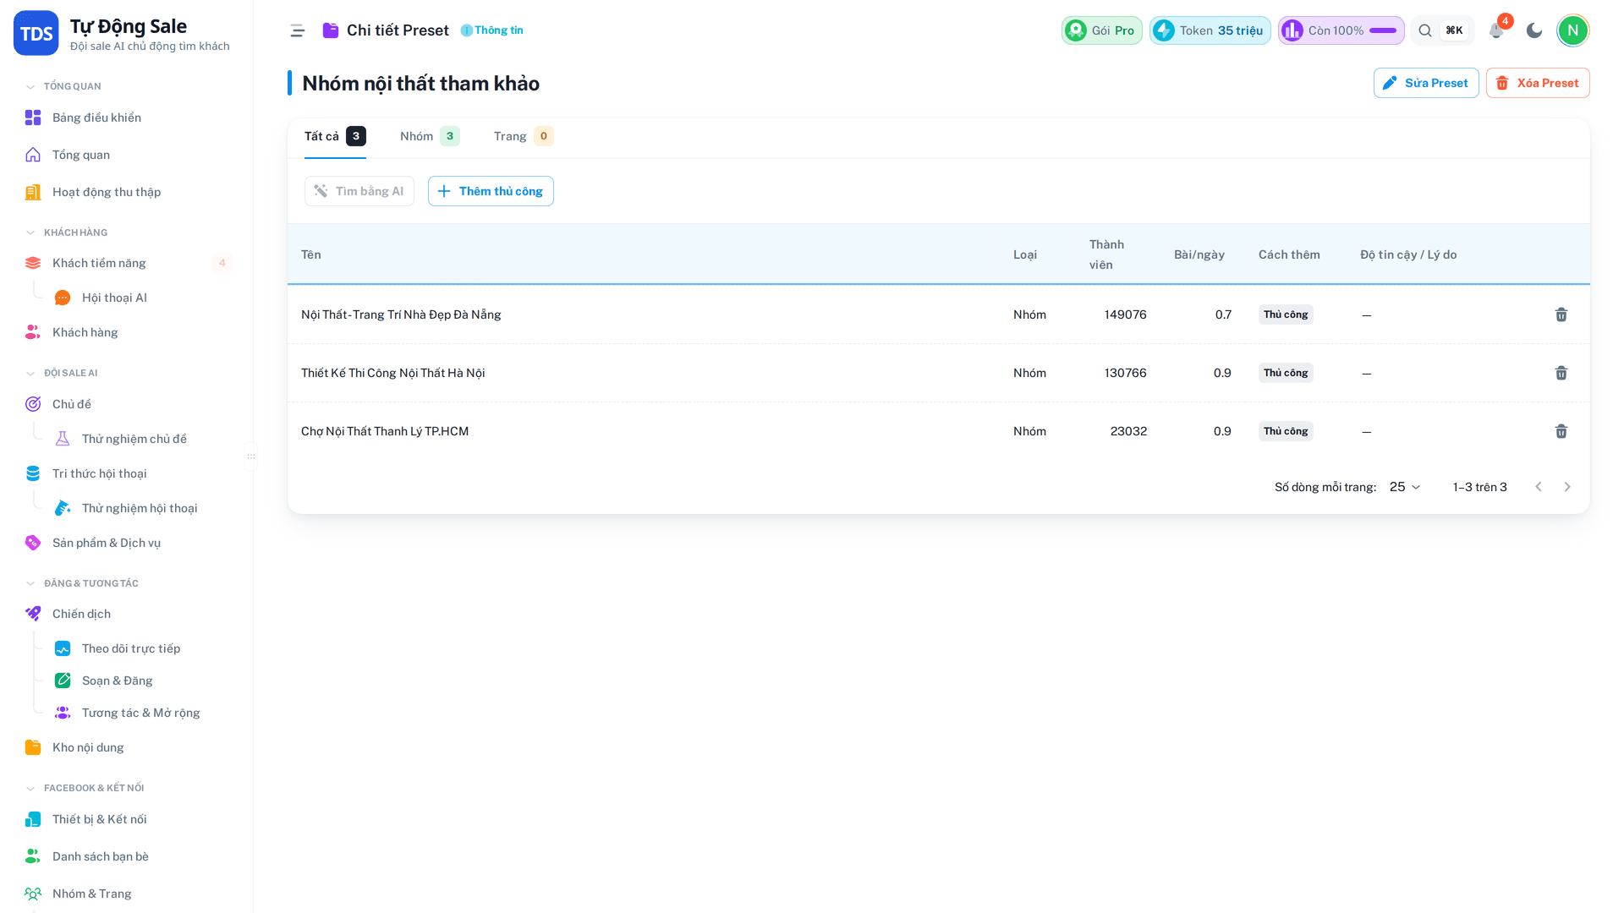This screenshot has width=1624, height=913.
Task: Go to previous page arrow
Action: [1539, 487]
